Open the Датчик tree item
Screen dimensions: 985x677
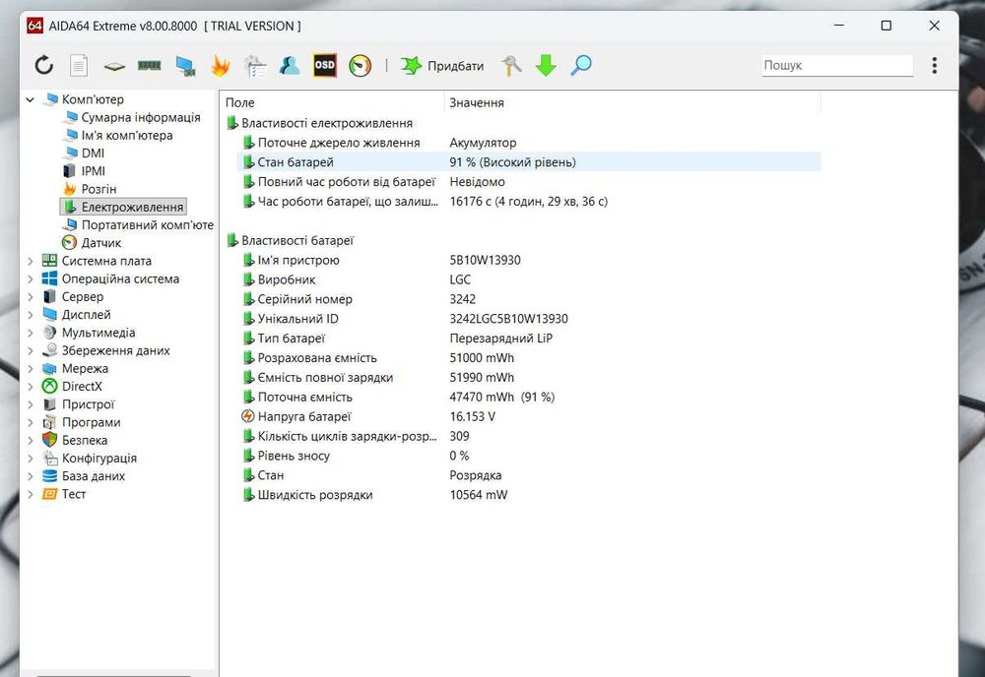pyautogui.click(x=92, y=243)
